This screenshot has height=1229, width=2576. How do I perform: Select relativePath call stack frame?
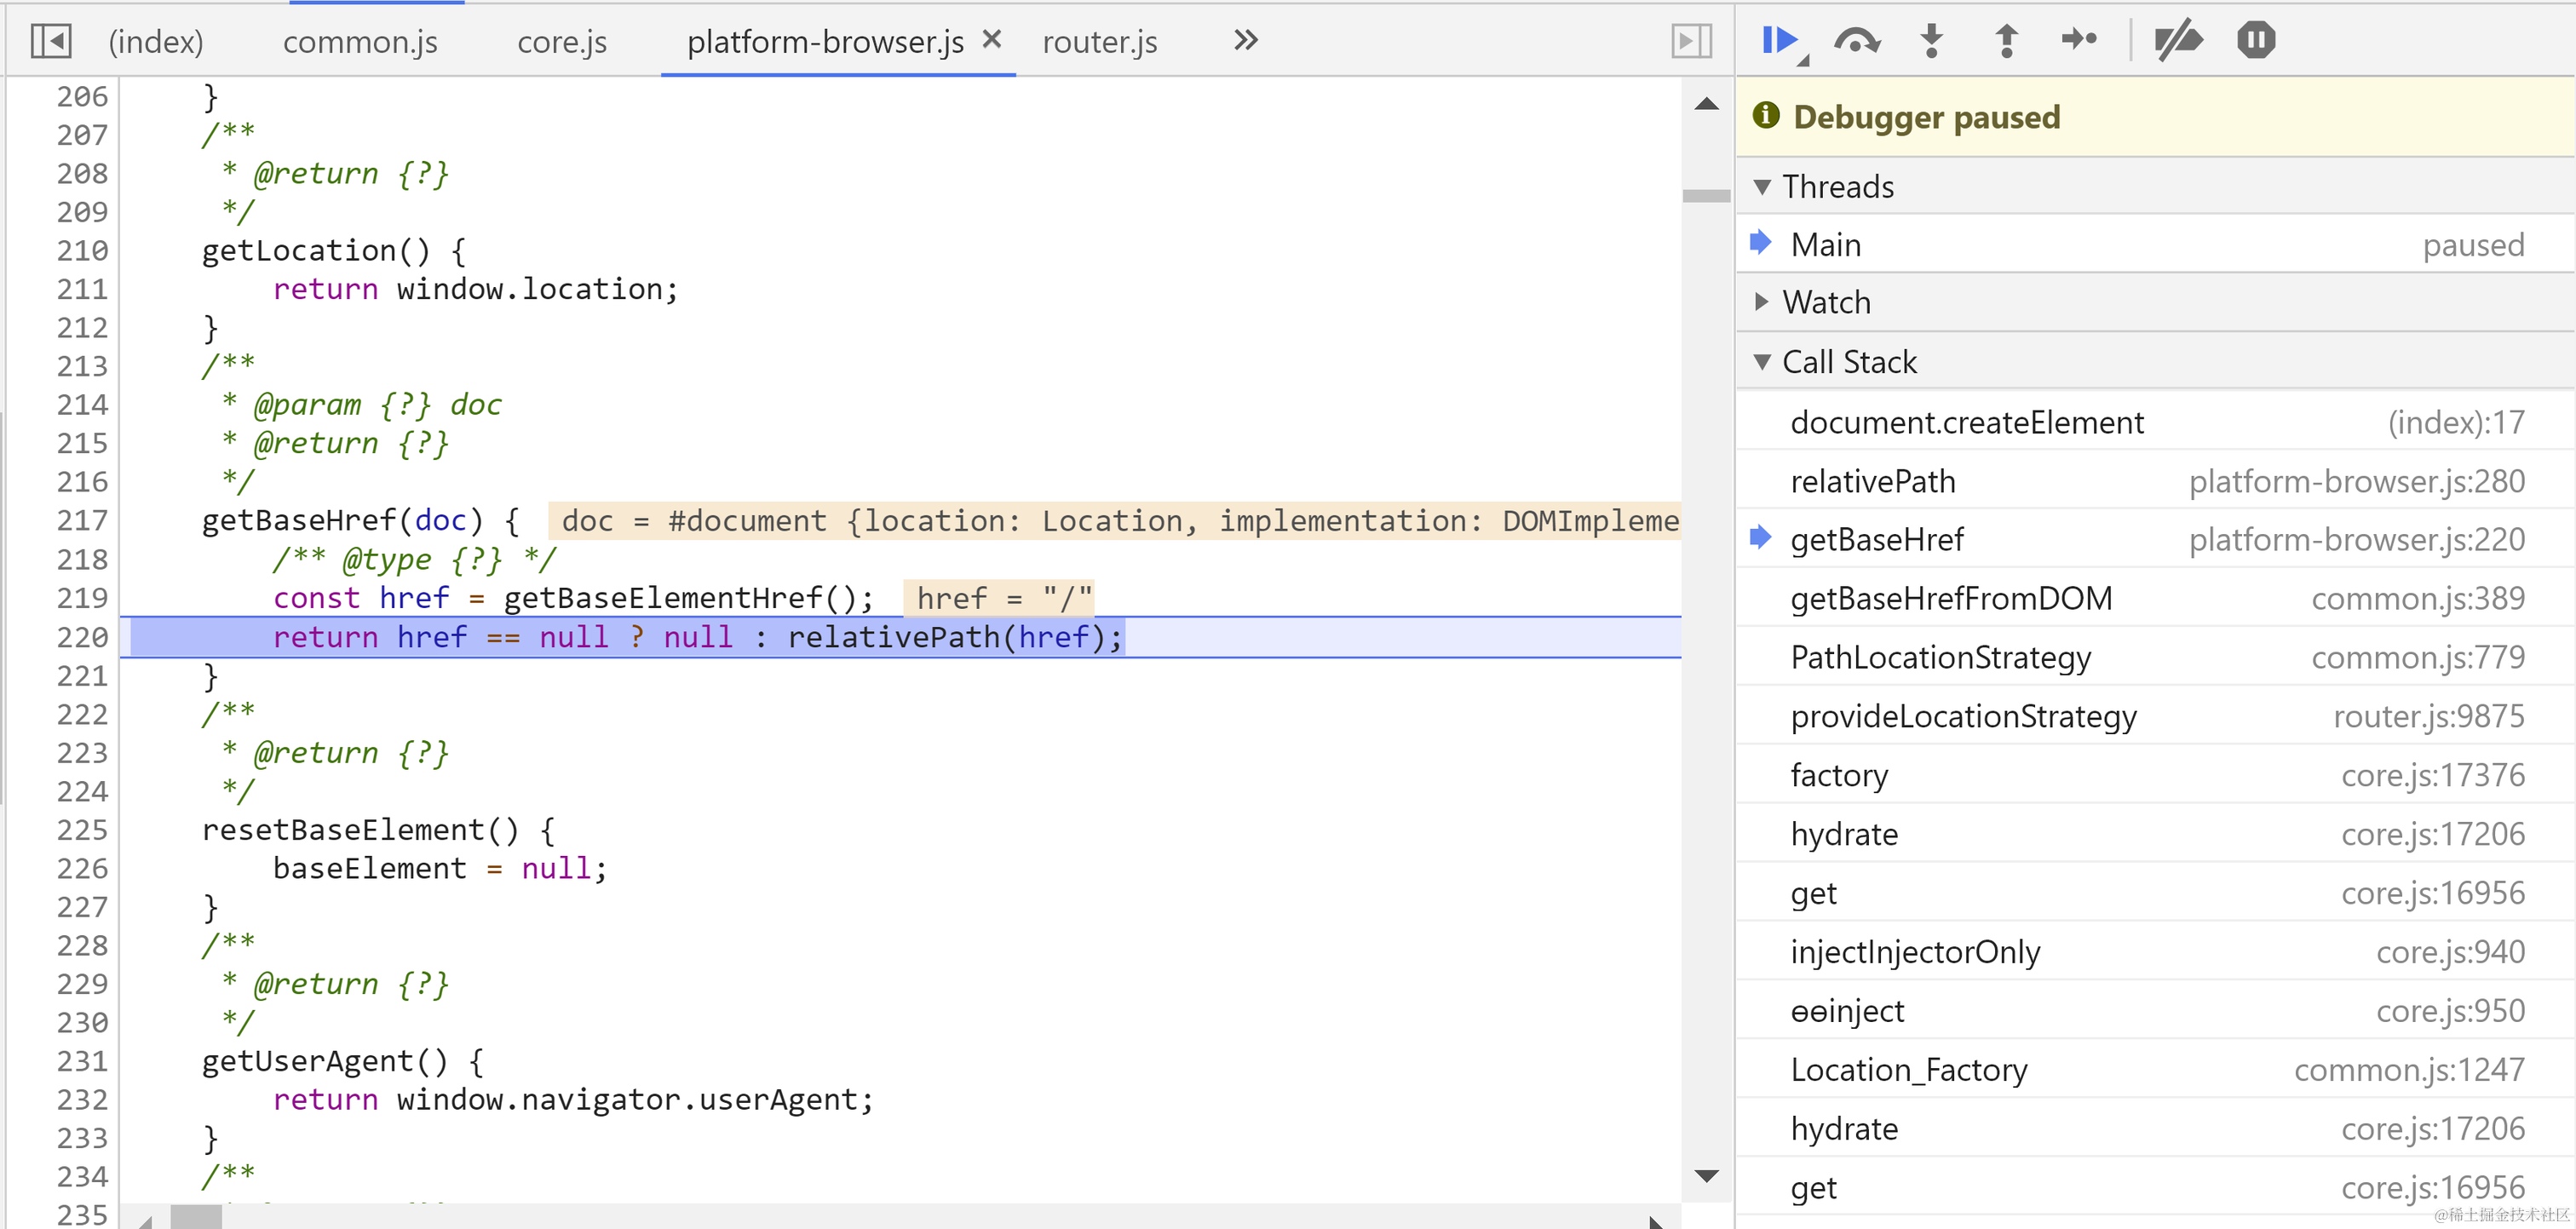click(x=1872, y=481)
